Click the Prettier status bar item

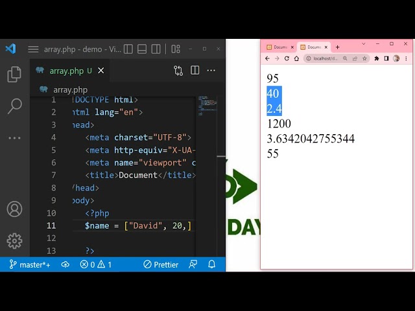point(161,264)
